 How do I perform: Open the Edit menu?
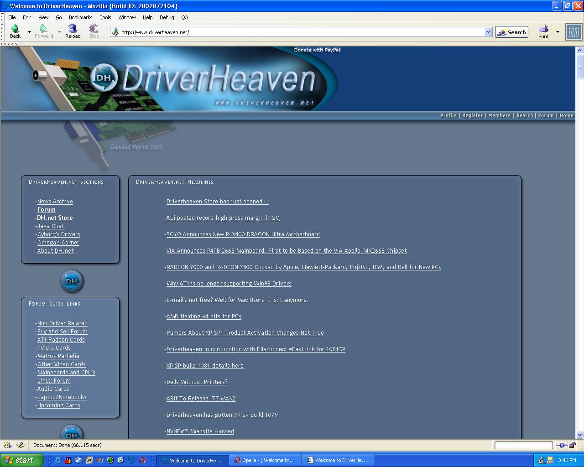click(x=27, y=17)
